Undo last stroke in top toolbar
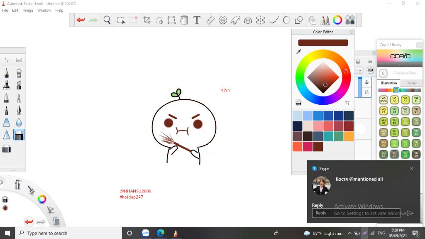The height and width of the screenshot is (239, 425). 81,20
